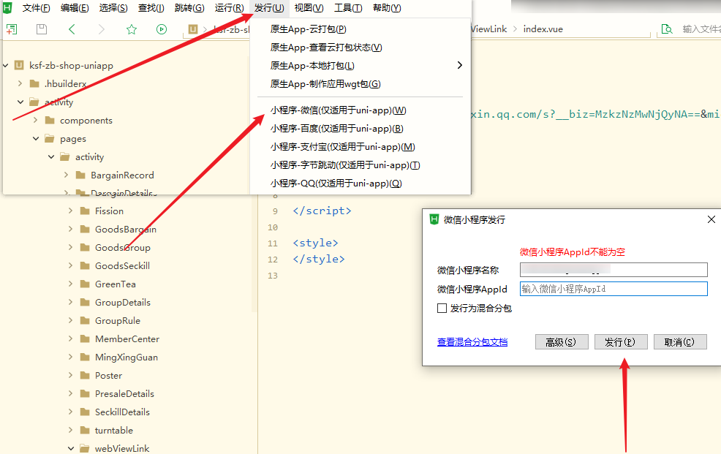This screenshot has width=721, height=454.
Task: Open the 查看混合分包文档 link
Action: (472, 342)
